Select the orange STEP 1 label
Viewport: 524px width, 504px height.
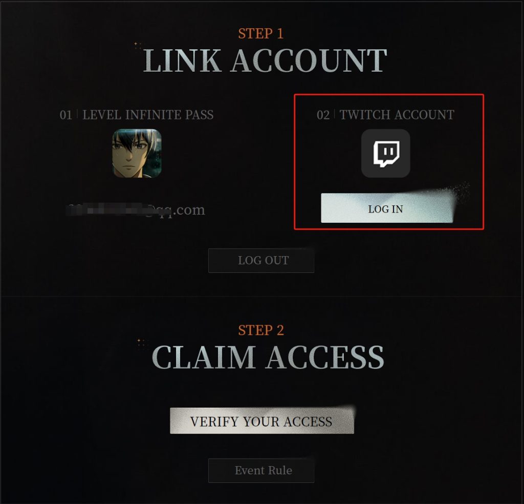(x=261, y=33)
